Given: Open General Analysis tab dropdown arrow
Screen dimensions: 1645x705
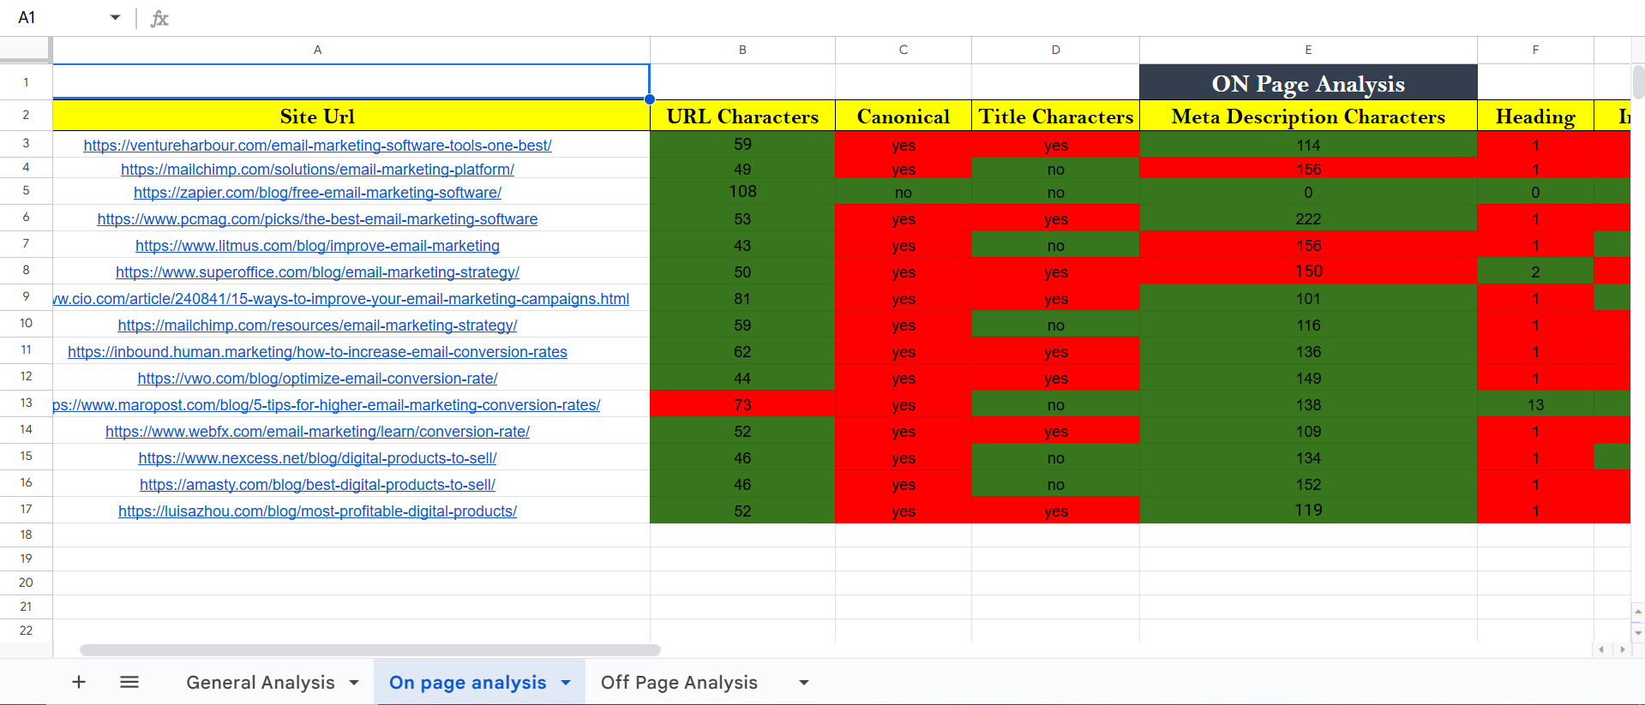Looking at the screenshot, I should tap(354, 683).
